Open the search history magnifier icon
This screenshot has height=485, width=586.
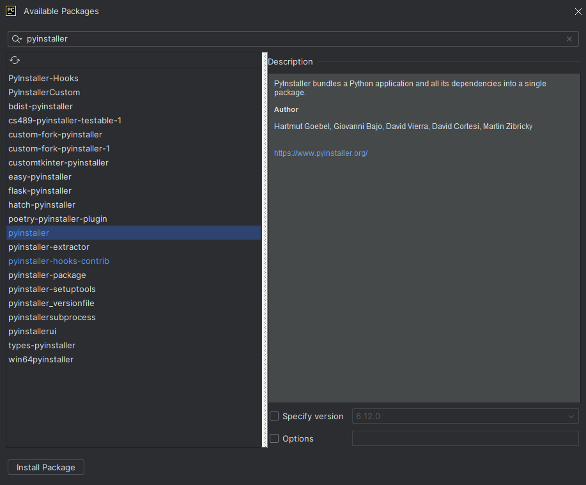coord(17,39)
